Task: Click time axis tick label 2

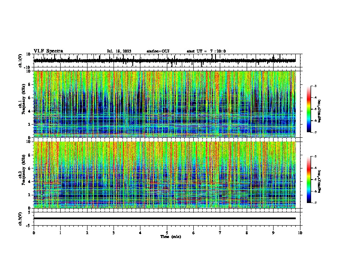Action: [87, 233]
